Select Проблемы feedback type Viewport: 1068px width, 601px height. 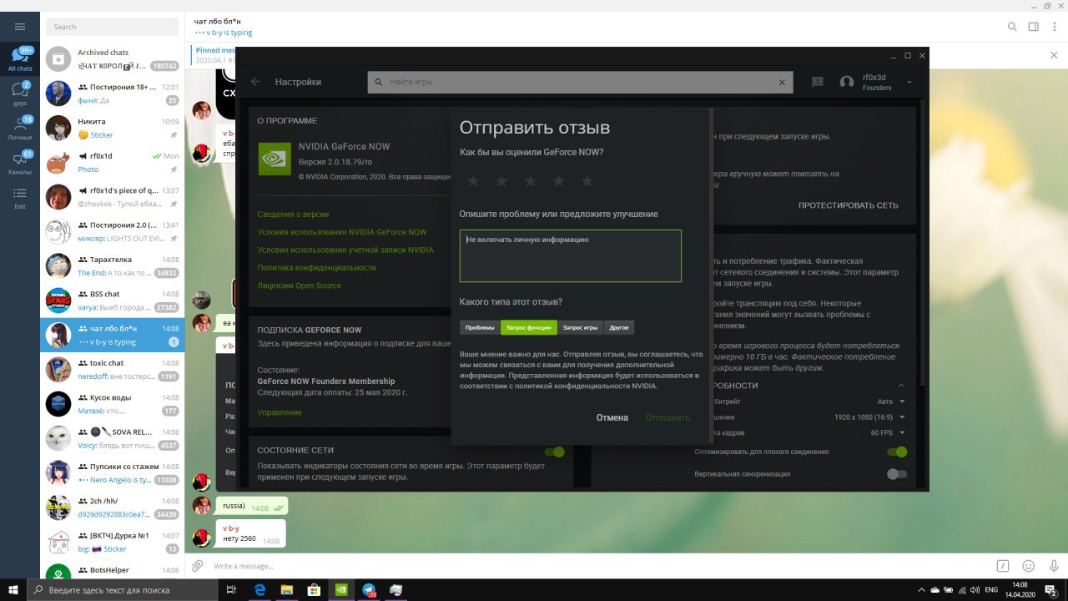[x=480, y=327]
